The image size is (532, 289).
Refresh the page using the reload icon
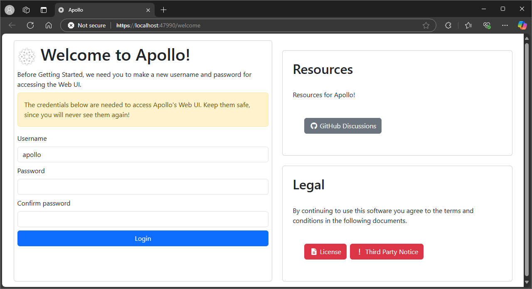coord(30,25)
